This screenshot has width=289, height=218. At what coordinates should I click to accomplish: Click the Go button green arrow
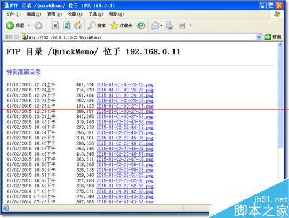[x=268, y=37]
